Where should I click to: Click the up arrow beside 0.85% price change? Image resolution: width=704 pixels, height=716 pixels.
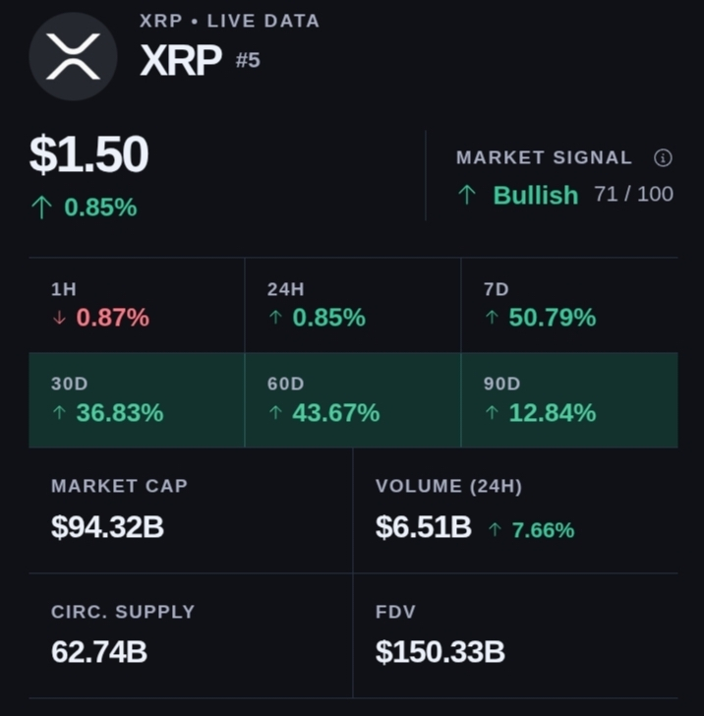point(41,207)
